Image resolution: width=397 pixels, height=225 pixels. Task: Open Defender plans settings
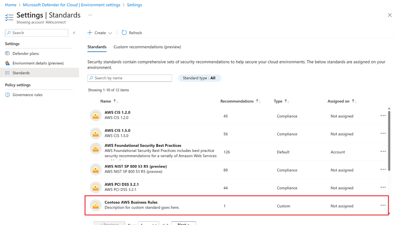25,53
